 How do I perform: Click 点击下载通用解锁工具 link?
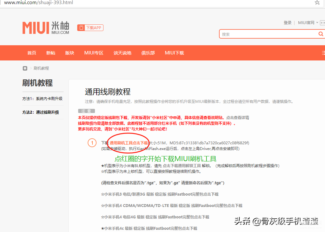182,166
